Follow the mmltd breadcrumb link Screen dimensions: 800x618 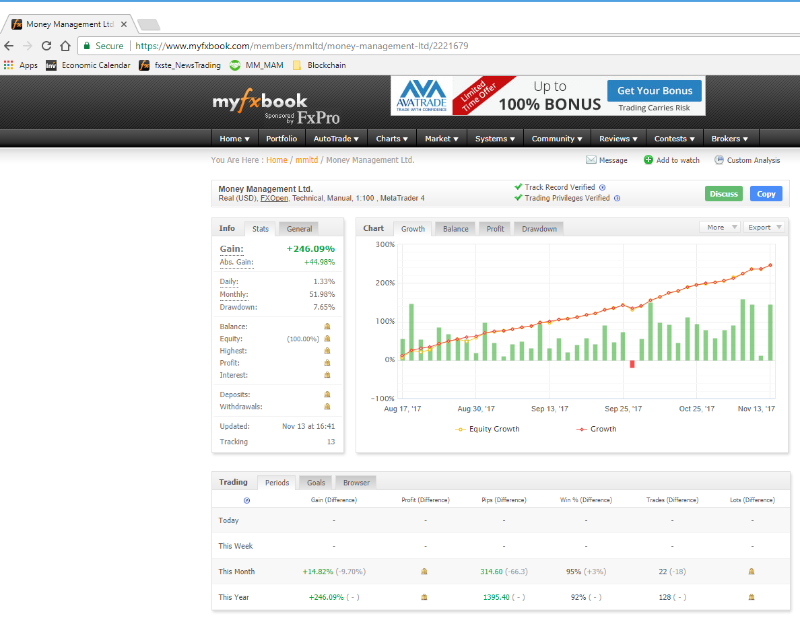306,160
